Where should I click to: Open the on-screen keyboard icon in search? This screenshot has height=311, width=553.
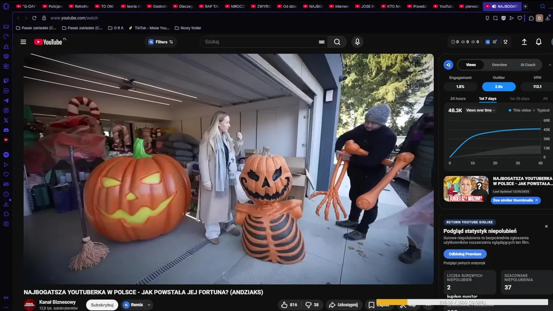coord(321,42)
